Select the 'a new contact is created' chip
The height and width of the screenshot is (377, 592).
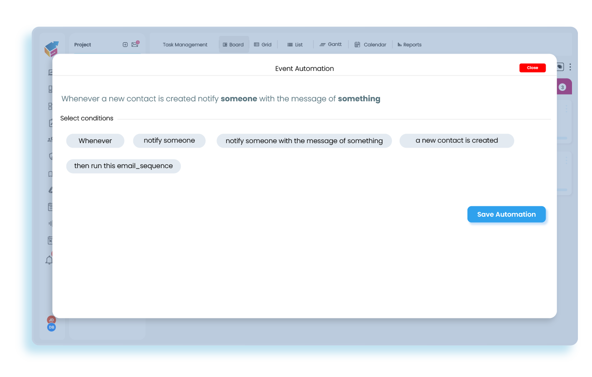coord(457,141)
